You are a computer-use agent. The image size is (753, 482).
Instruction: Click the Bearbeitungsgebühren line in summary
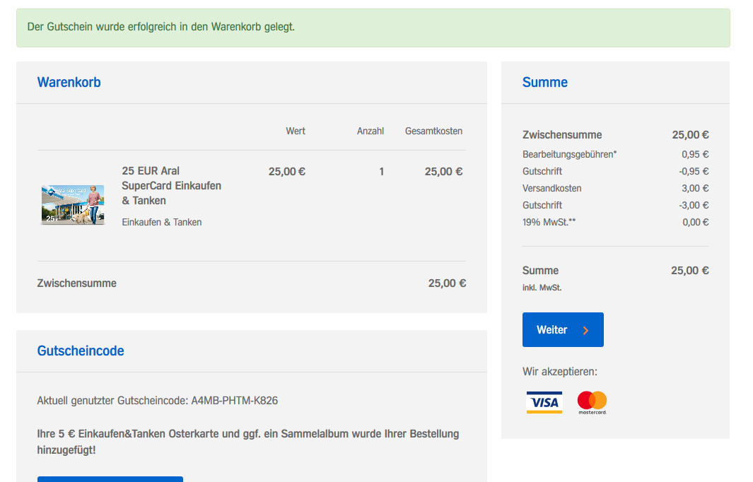point(569,154)
